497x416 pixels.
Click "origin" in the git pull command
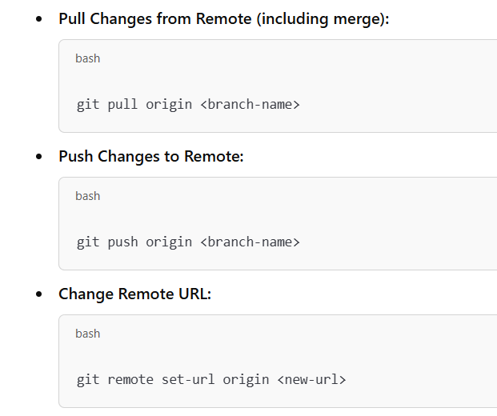pyautogui.click(x=169, y=104)
